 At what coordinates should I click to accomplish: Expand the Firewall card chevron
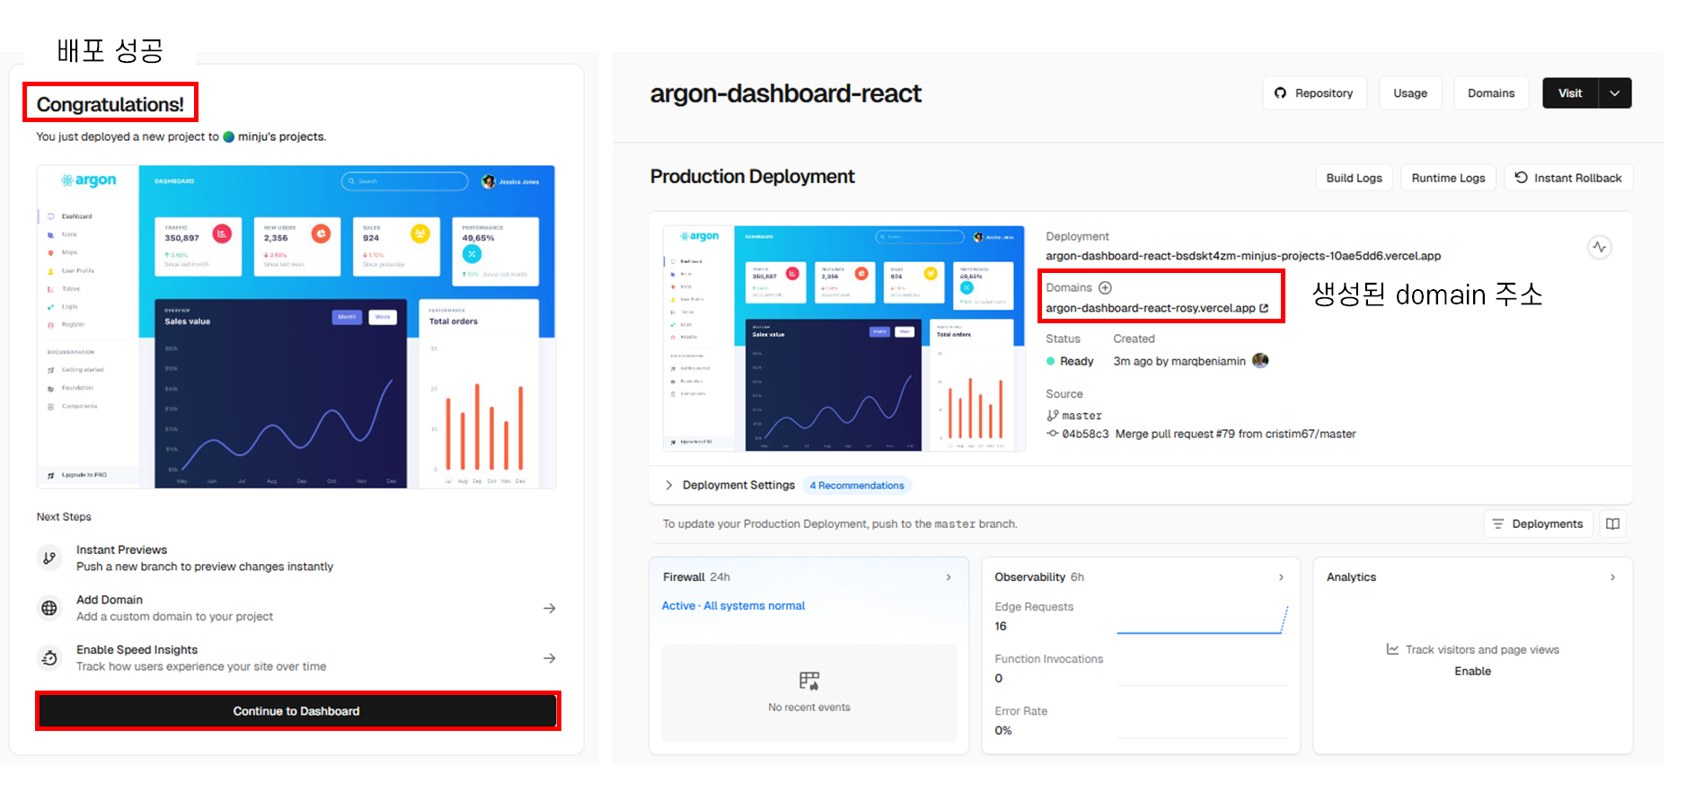tap(949, 577)
